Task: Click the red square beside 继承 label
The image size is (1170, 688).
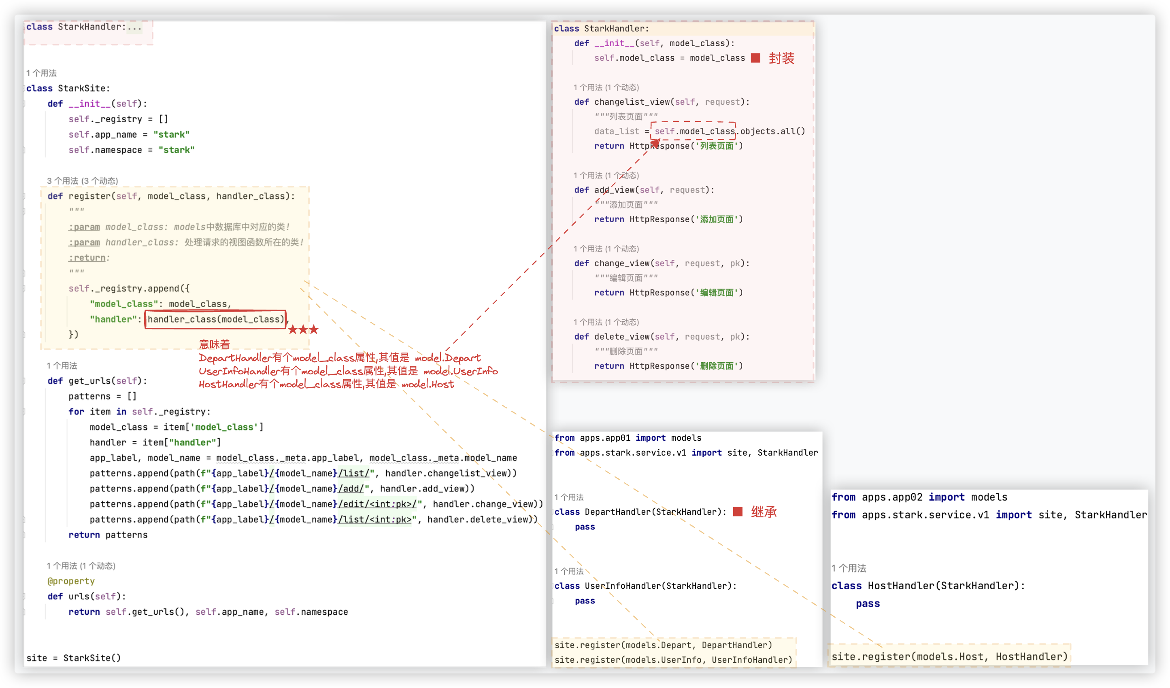Action: coord(737,512)
